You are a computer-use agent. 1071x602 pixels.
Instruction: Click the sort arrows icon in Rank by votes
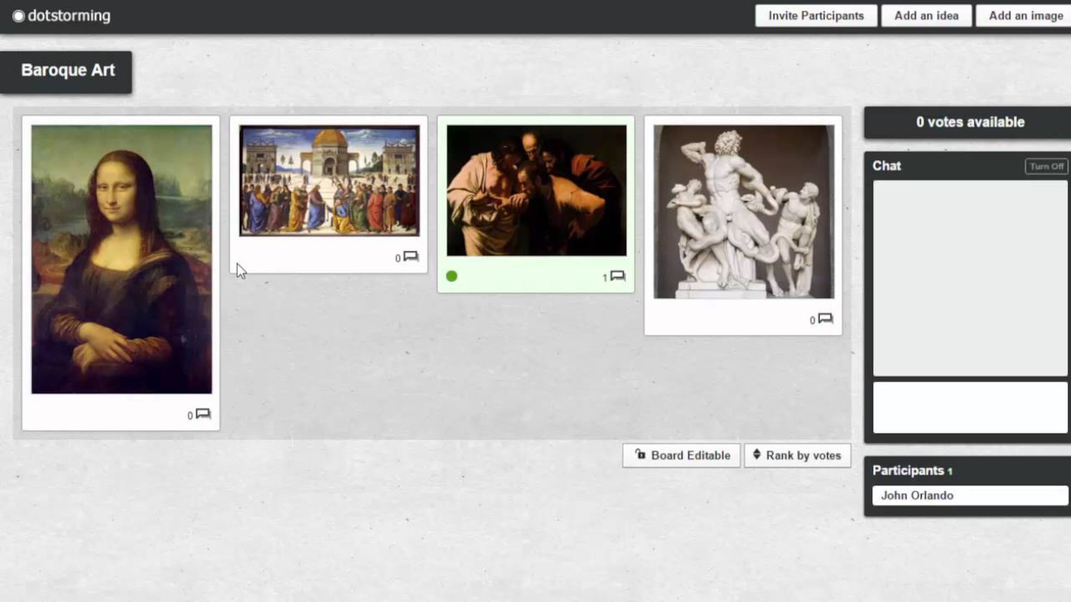(x=757, y=455)
